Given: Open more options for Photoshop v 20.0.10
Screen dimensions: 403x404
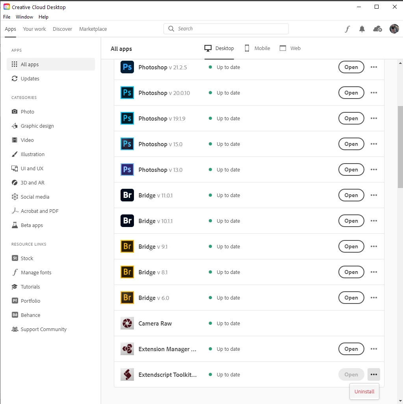Looking at the screenshot, I should pos(374,93).
